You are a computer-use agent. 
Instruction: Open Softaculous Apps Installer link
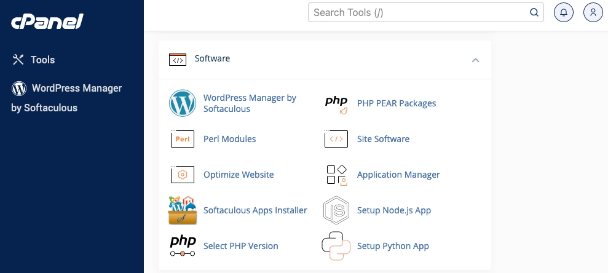click(x=255, y=210)
